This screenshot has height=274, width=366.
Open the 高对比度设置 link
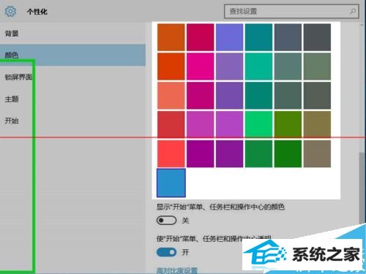tap(176, 270)
